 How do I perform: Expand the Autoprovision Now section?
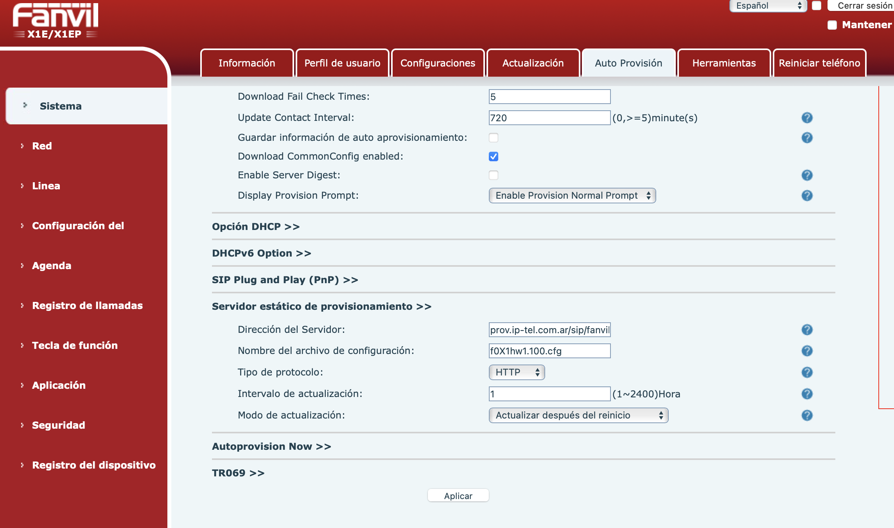pyautogui.click(x=271, y=447)
